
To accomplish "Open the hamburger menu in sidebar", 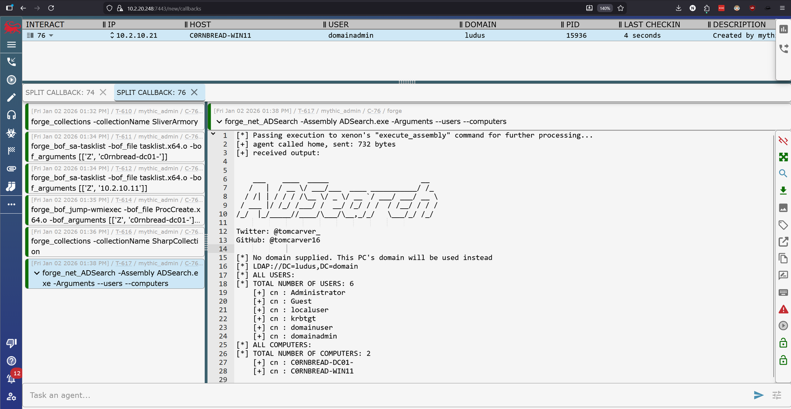I will click(x=11, y=44).
